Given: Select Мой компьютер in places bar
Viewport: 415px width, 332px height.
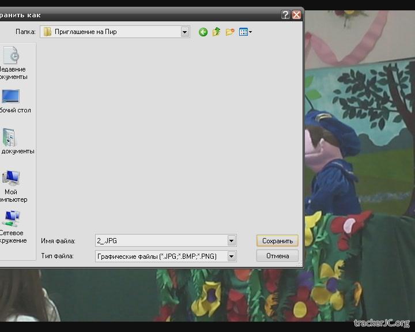Looking at the screenshot, I should 12,186.
